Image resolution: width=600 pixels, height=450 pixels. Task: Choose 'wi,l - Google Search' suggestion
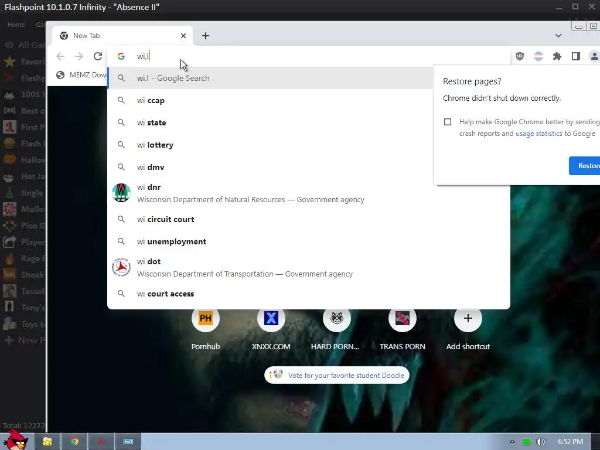[271, 78]
